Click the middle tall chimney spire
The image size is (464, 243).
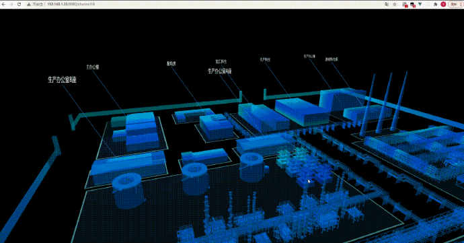coord(385,102)
